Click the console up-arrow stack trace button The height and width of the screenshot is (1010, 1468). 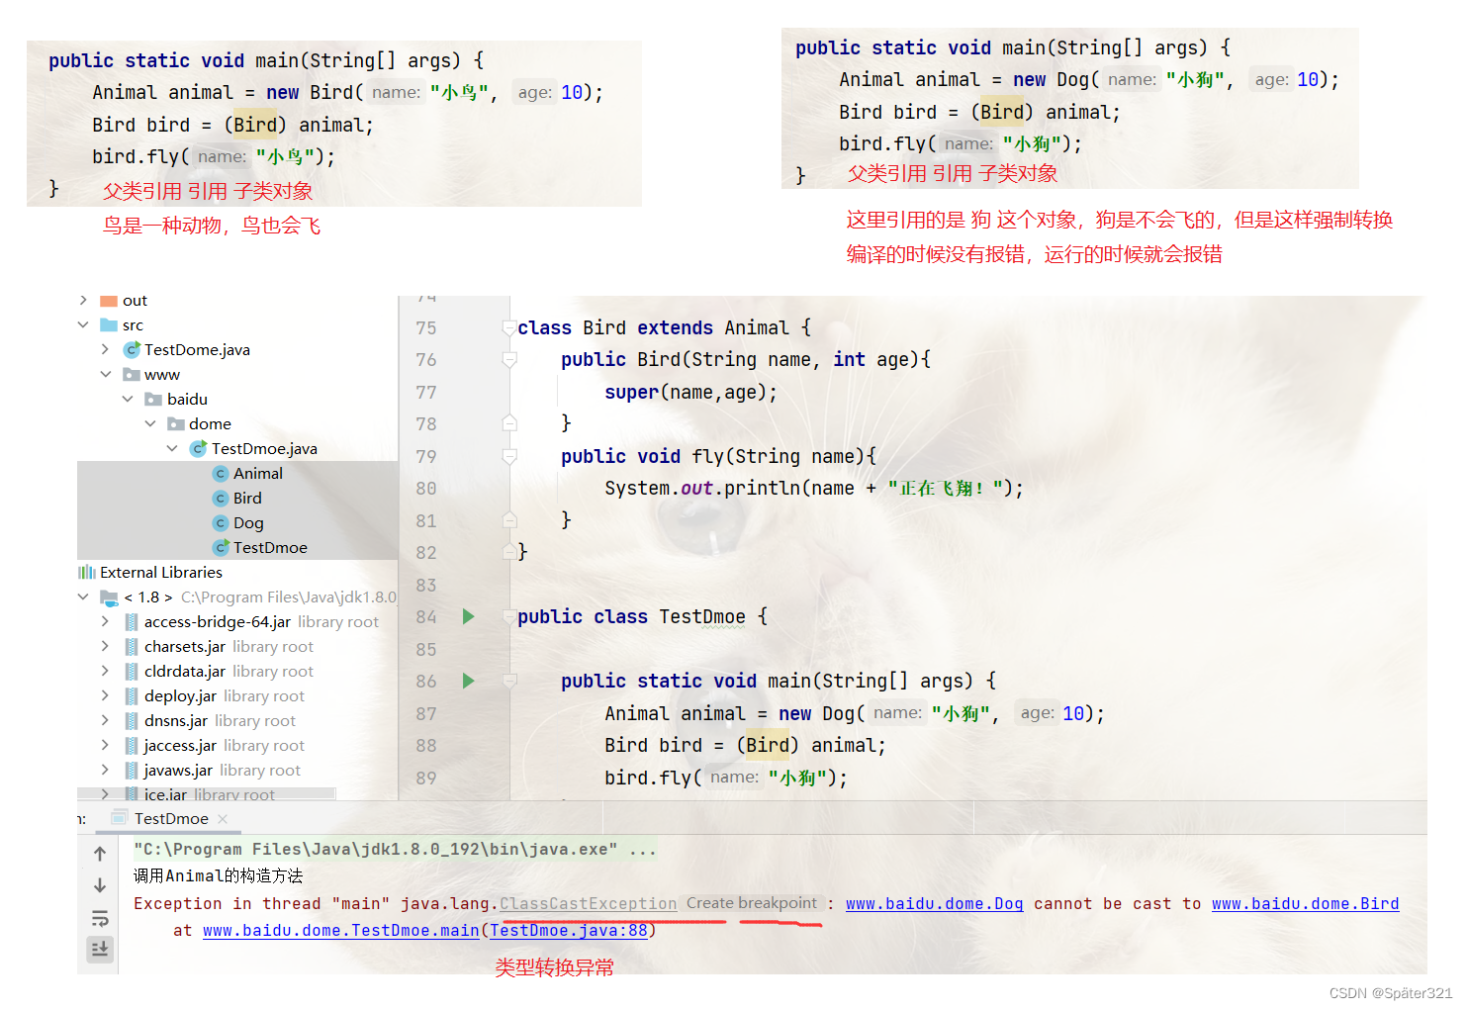pos(100,854)
